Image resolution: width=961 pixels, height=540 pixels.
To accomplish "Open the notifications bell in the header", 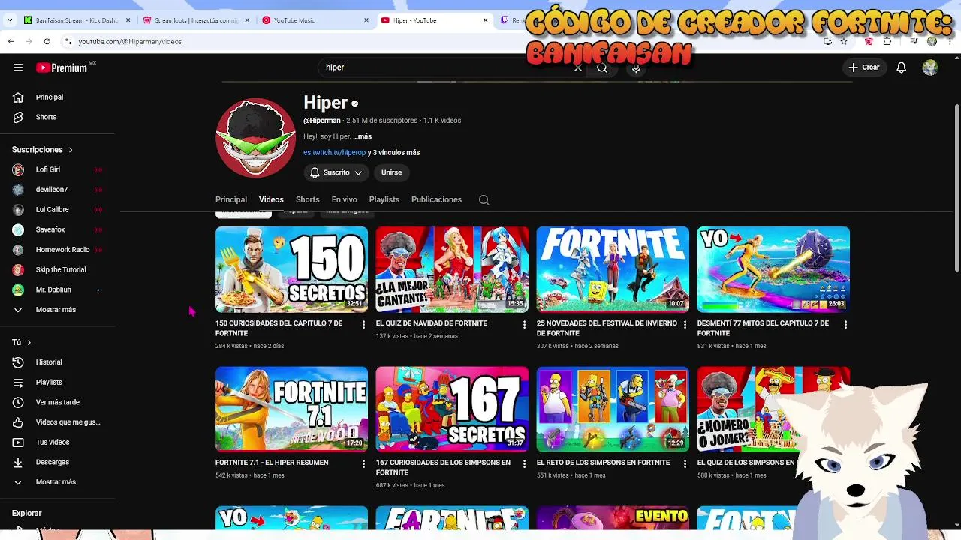I will tap(902, 67).
